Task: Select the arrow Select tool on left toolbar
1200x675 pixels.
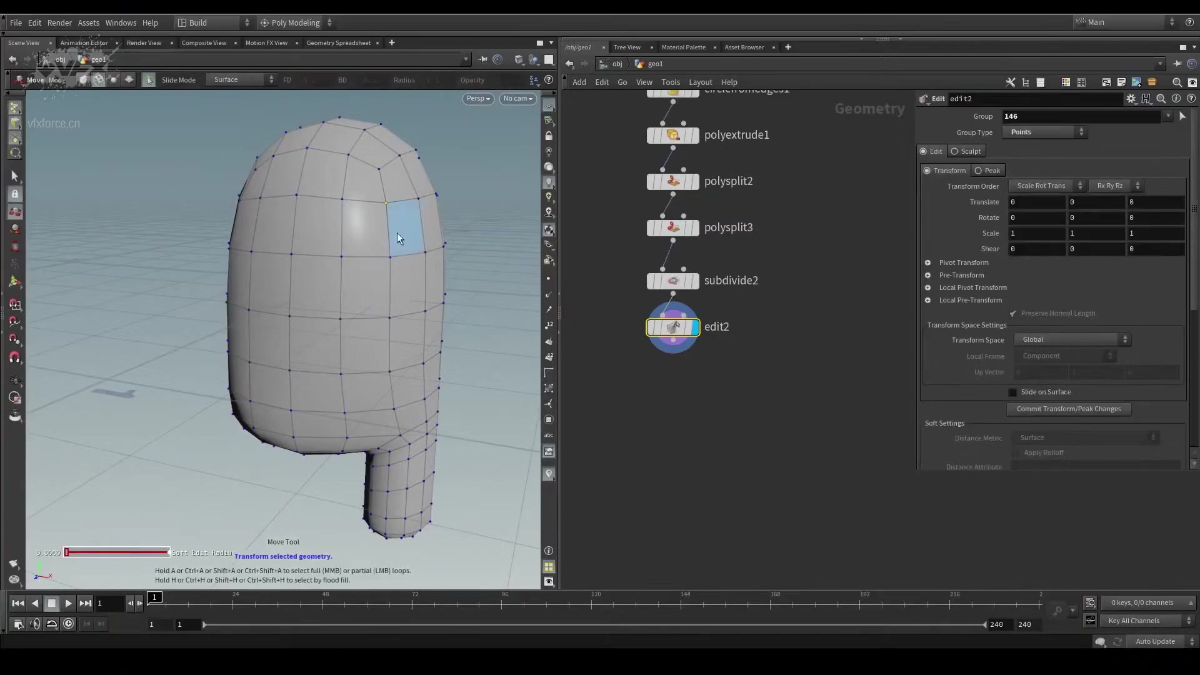Action: [15, 177]
